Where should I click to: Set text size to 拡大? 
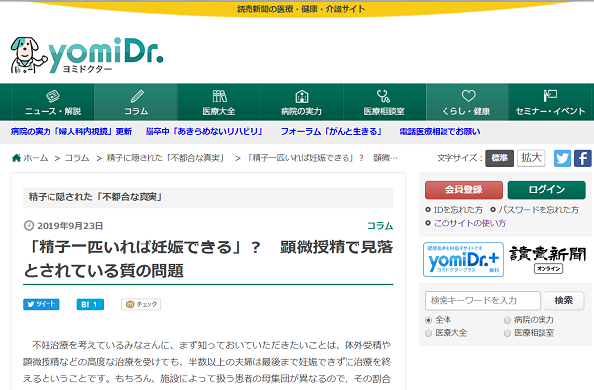tap(531, 158)
